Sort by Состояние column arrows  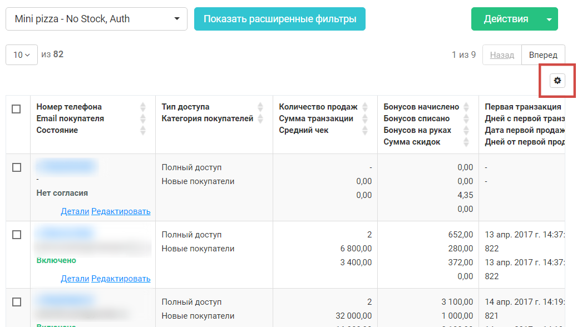pyautogui.click(x=143, y=130)
